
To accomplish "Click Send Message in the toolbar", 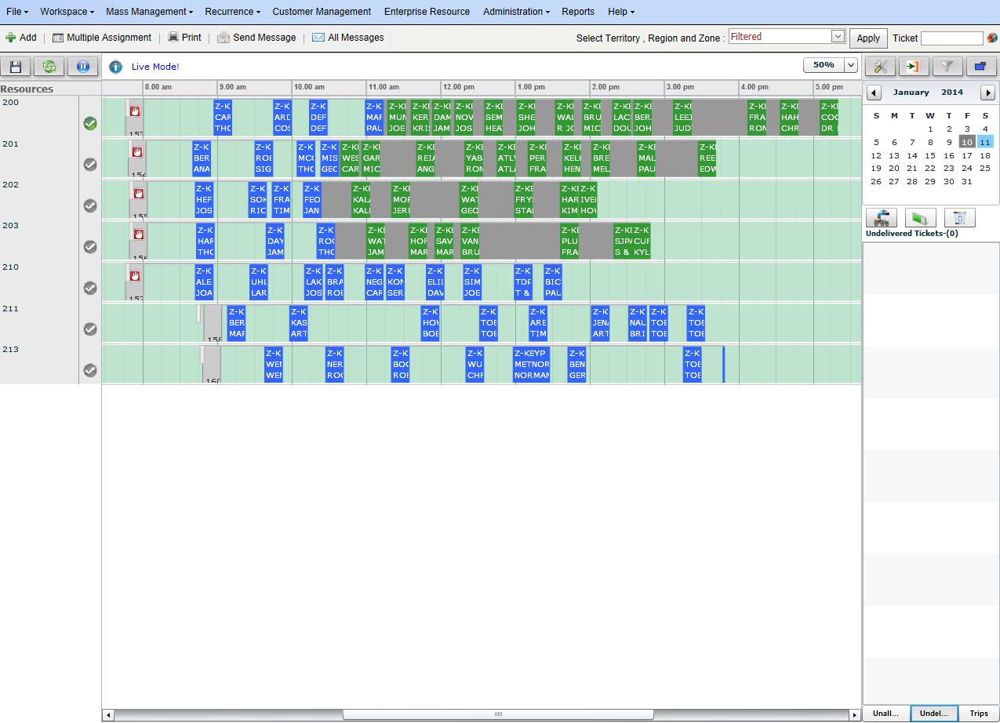I will point(256,37).
